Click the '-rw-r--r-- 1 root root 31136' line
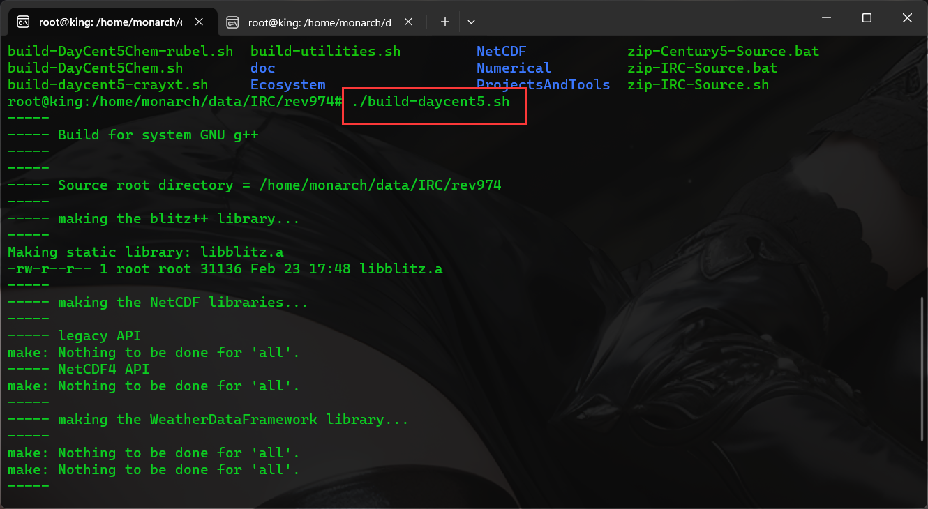Image resolution: width=928 pixels, height=509 pixels. [x=225, y=269]
